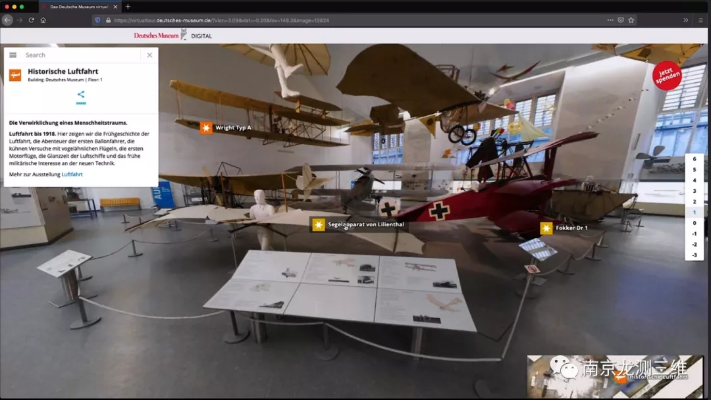Go to basement floor -1
Viewport: 711px width, 400px height.
tap(695, 234)
